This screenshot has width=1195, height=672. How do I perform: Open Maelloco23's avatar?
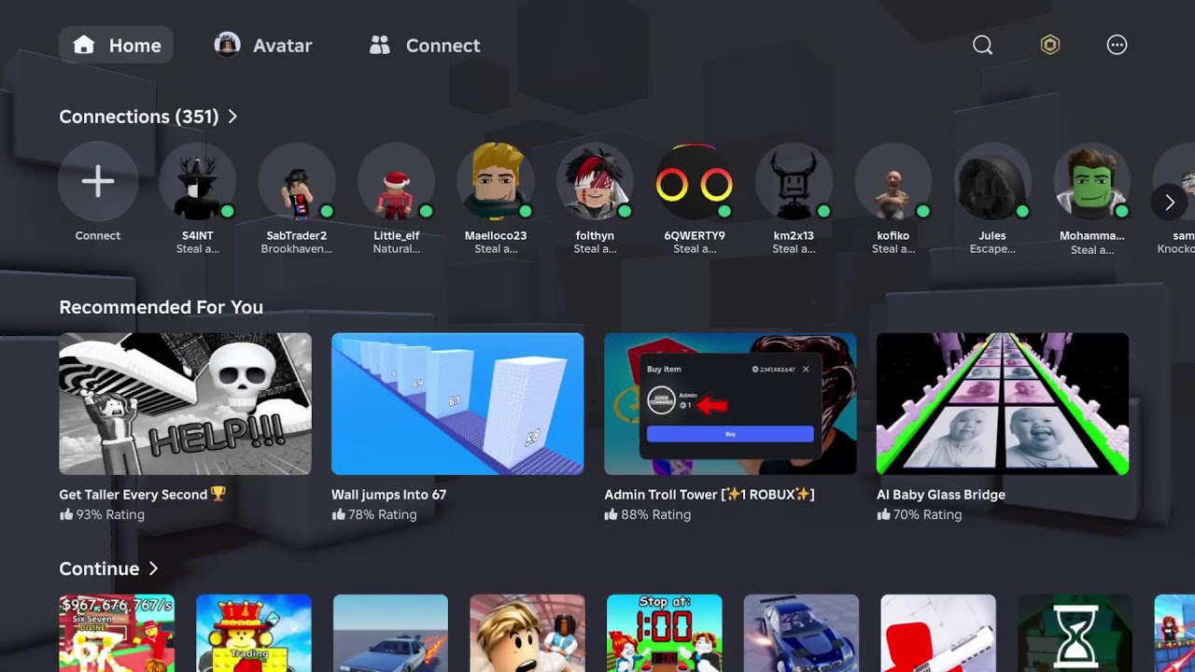point(496,182)
